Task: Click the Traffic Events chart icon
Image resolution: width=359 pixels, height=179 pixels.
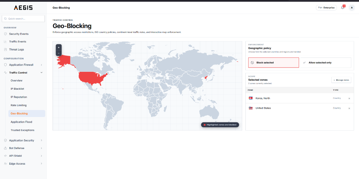Action: (6, 42)
